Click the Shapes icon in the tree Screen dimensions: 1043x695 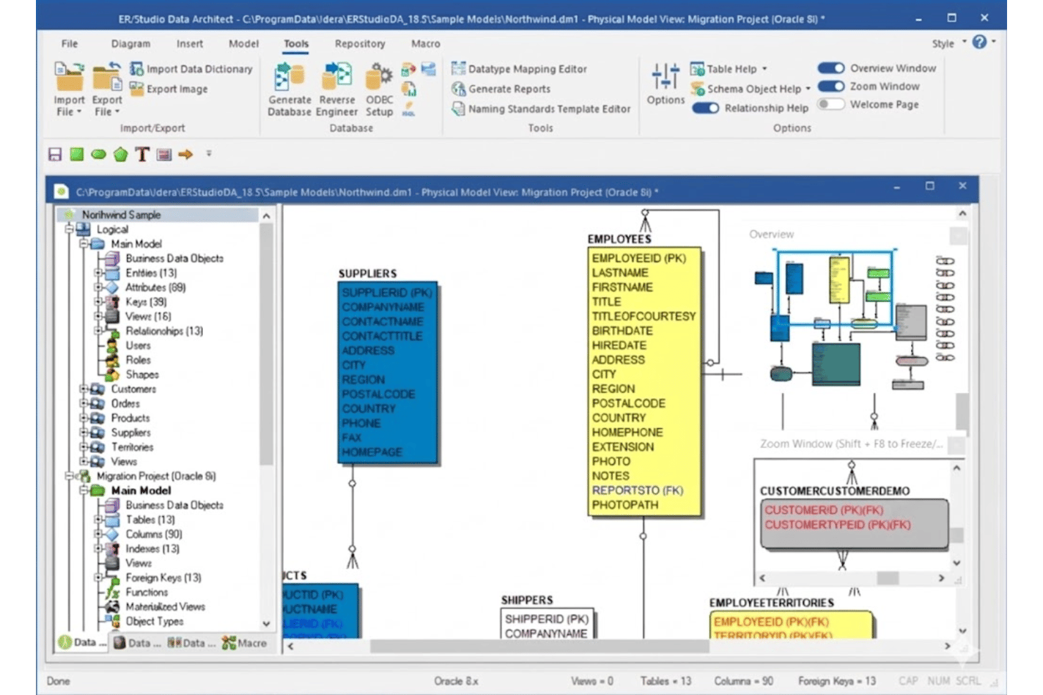(x=111, y=375)
